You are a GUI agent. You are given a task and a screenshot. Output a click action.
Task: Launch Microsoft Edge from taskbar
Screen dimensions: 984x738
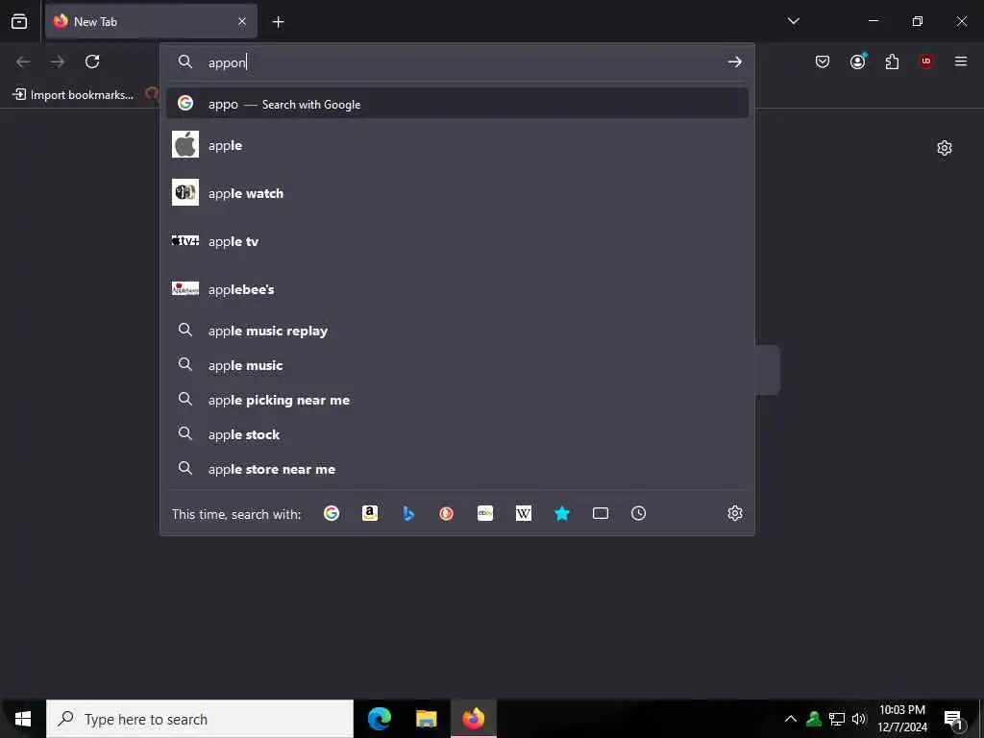(379, 719)
